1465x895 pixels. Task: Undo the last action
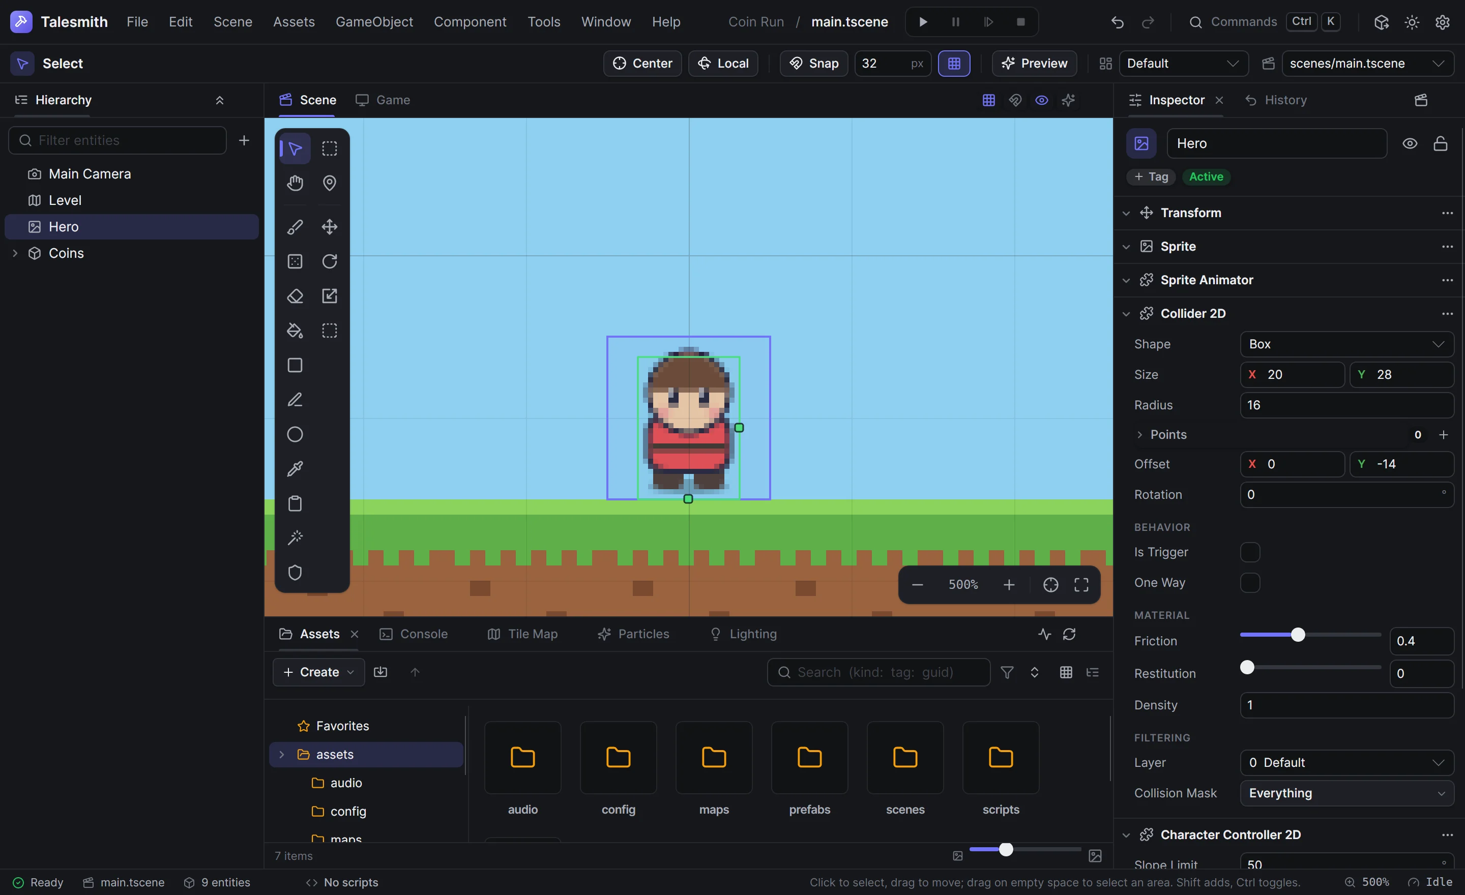[1117, 22]
